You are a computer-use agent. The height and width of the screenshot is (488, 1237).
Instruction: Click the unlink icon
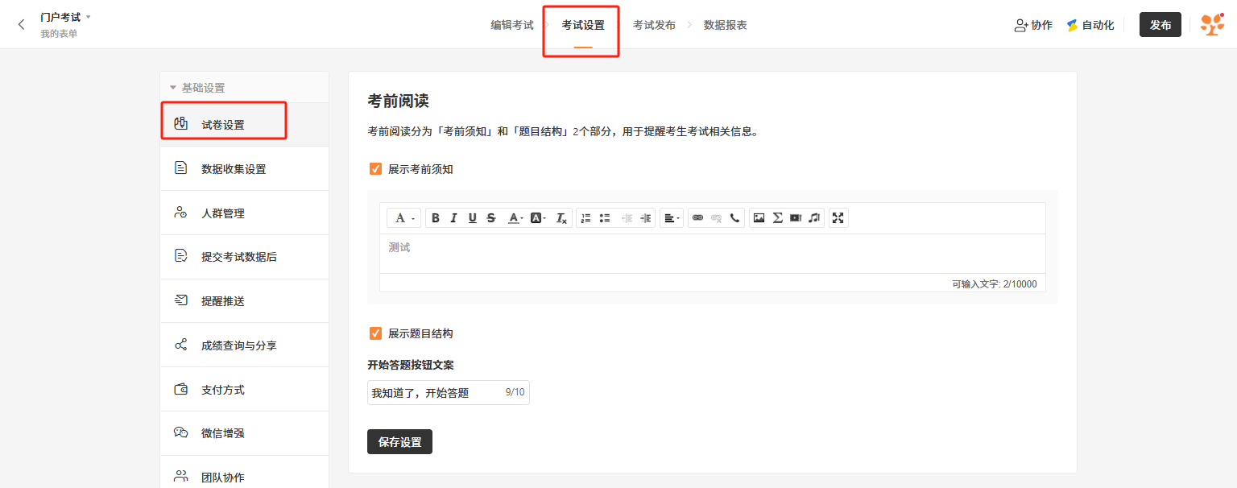716,218
